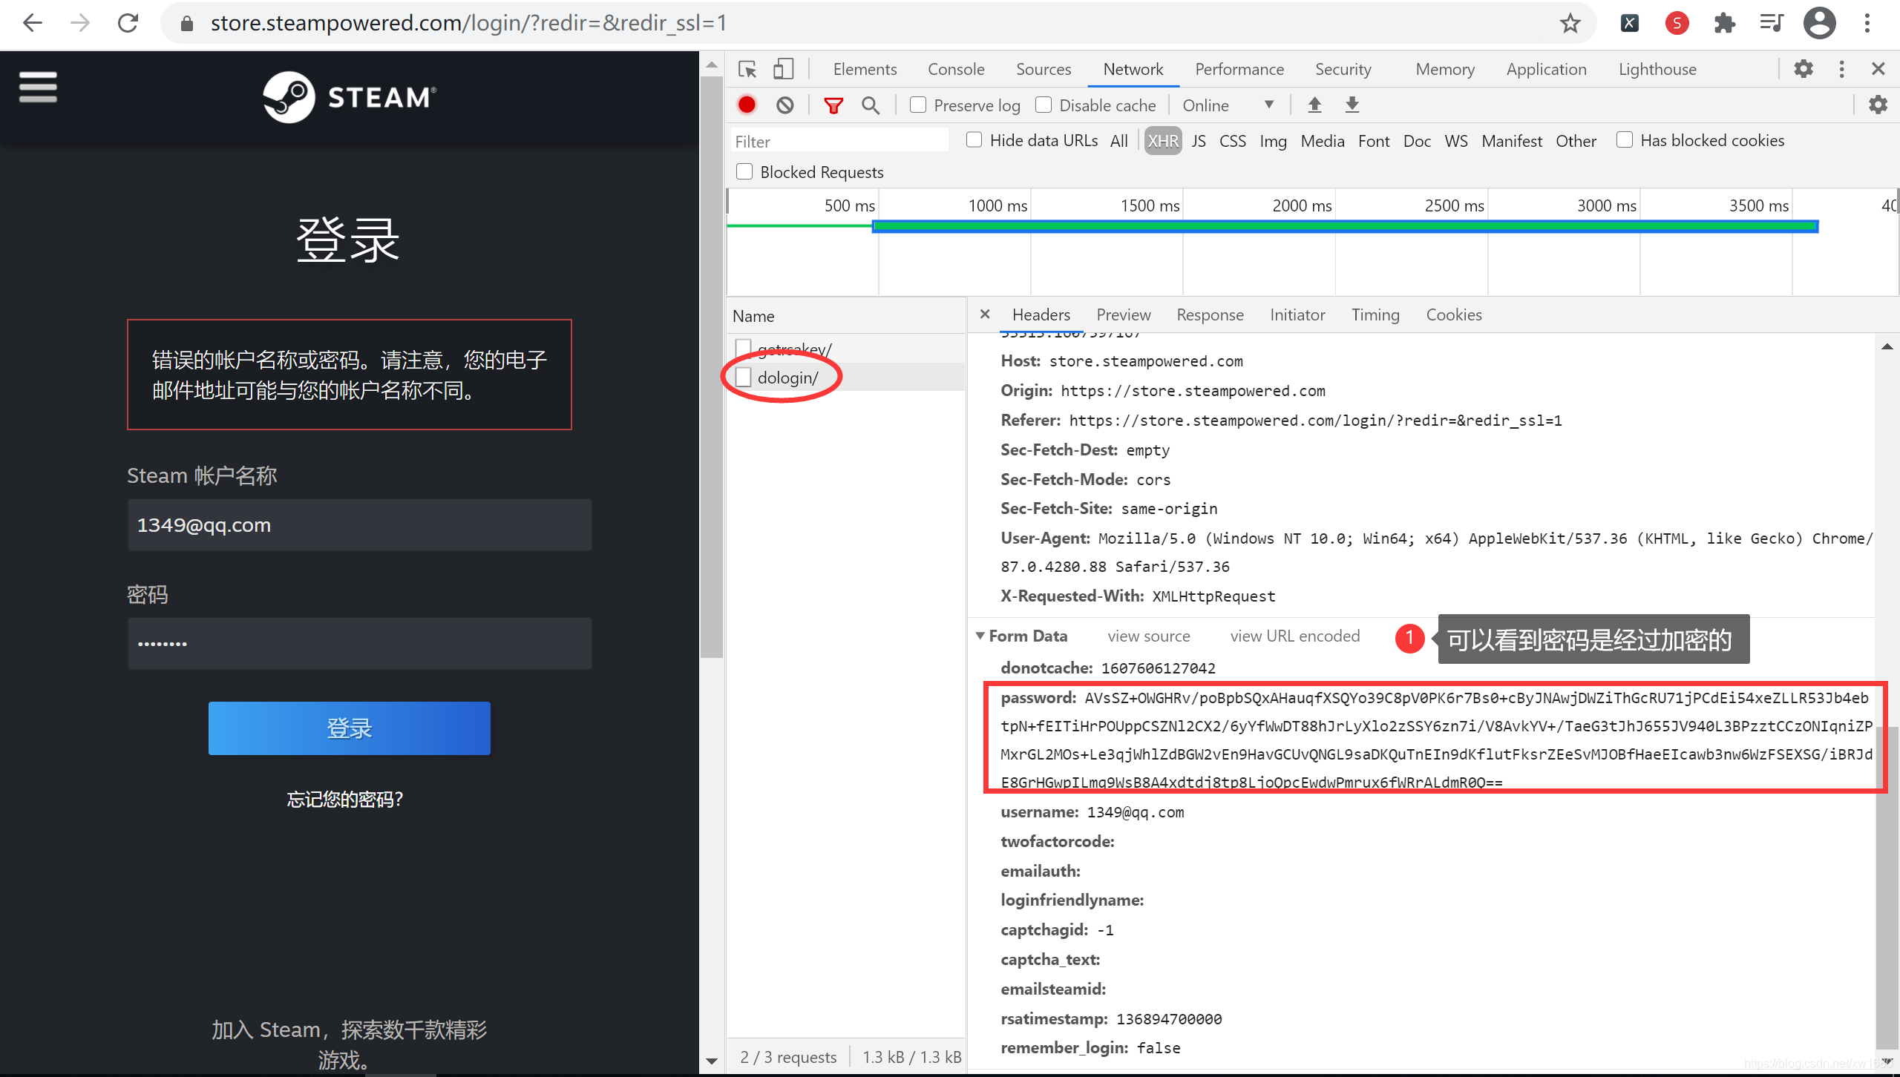
Task: Click the 忘记您的密码? link
Action: point(345,800)
